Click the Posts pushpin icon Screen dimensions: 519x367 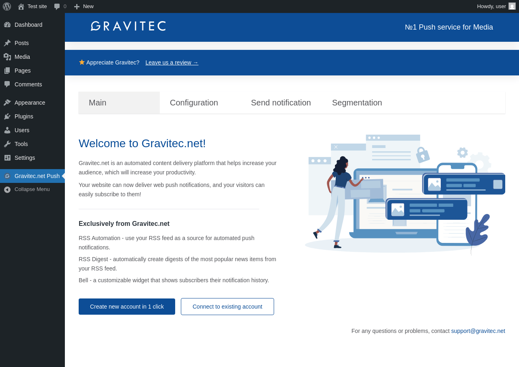click(x=7, y=43)
